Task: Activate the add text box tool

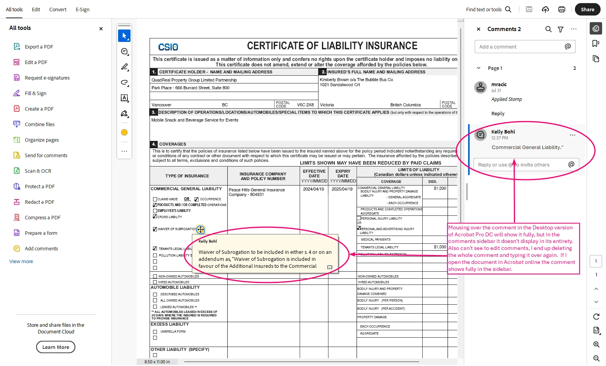Action: click(x=124, y=98)
